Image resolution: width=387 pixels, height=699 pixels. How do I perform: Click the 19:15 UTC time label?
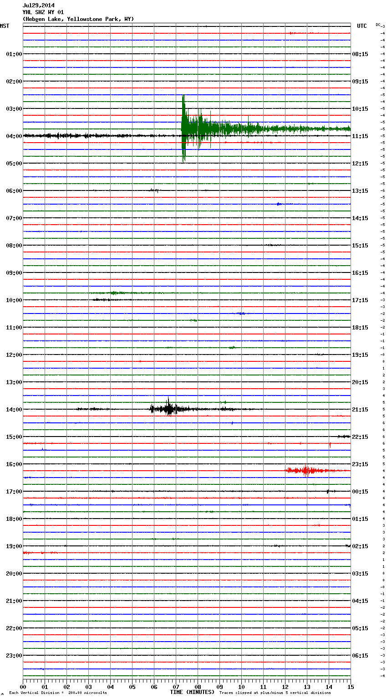coord(360,355)
